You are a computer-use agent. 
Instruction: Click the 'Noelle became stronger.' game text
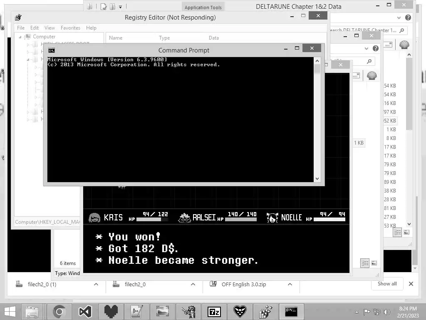click(x=183, y=260)
